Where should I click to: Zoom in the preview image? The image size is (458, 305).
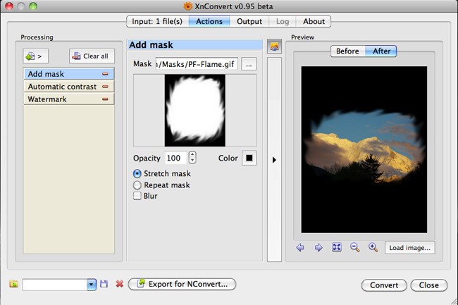point(373,248)
